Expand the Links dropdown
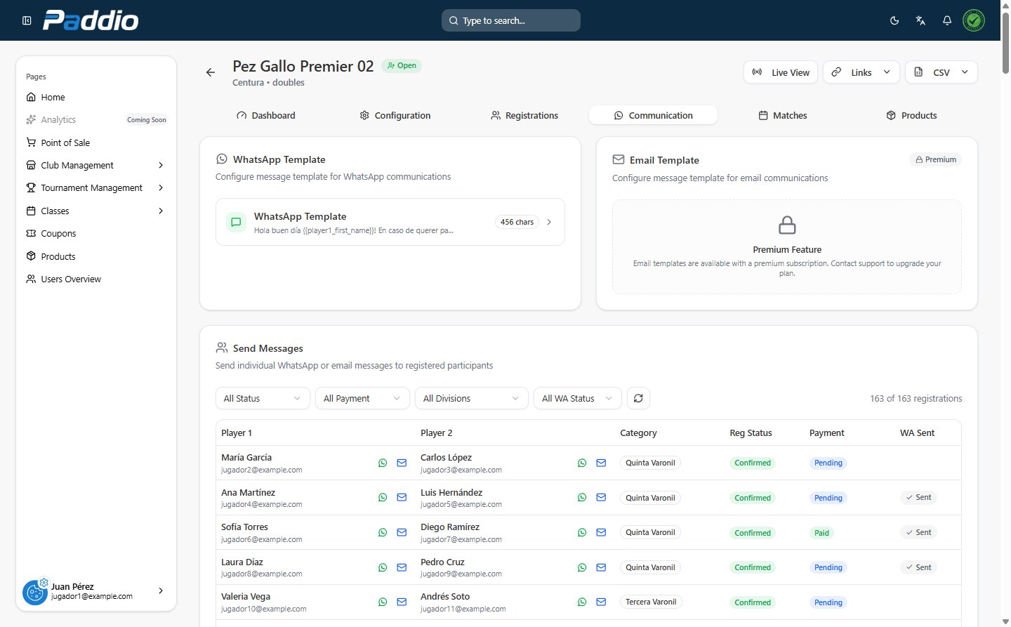Screen dimensions: 1011x627 861,72
